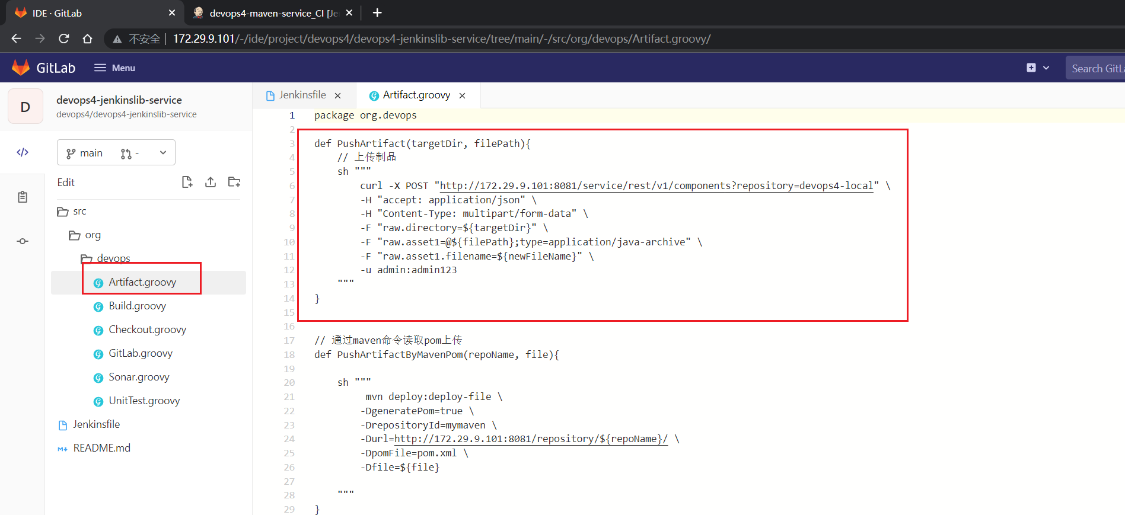Click '-DrepositoryId=mymaven' code line
The width and height of the screenshot is (1125, 515).
point(428,426)
